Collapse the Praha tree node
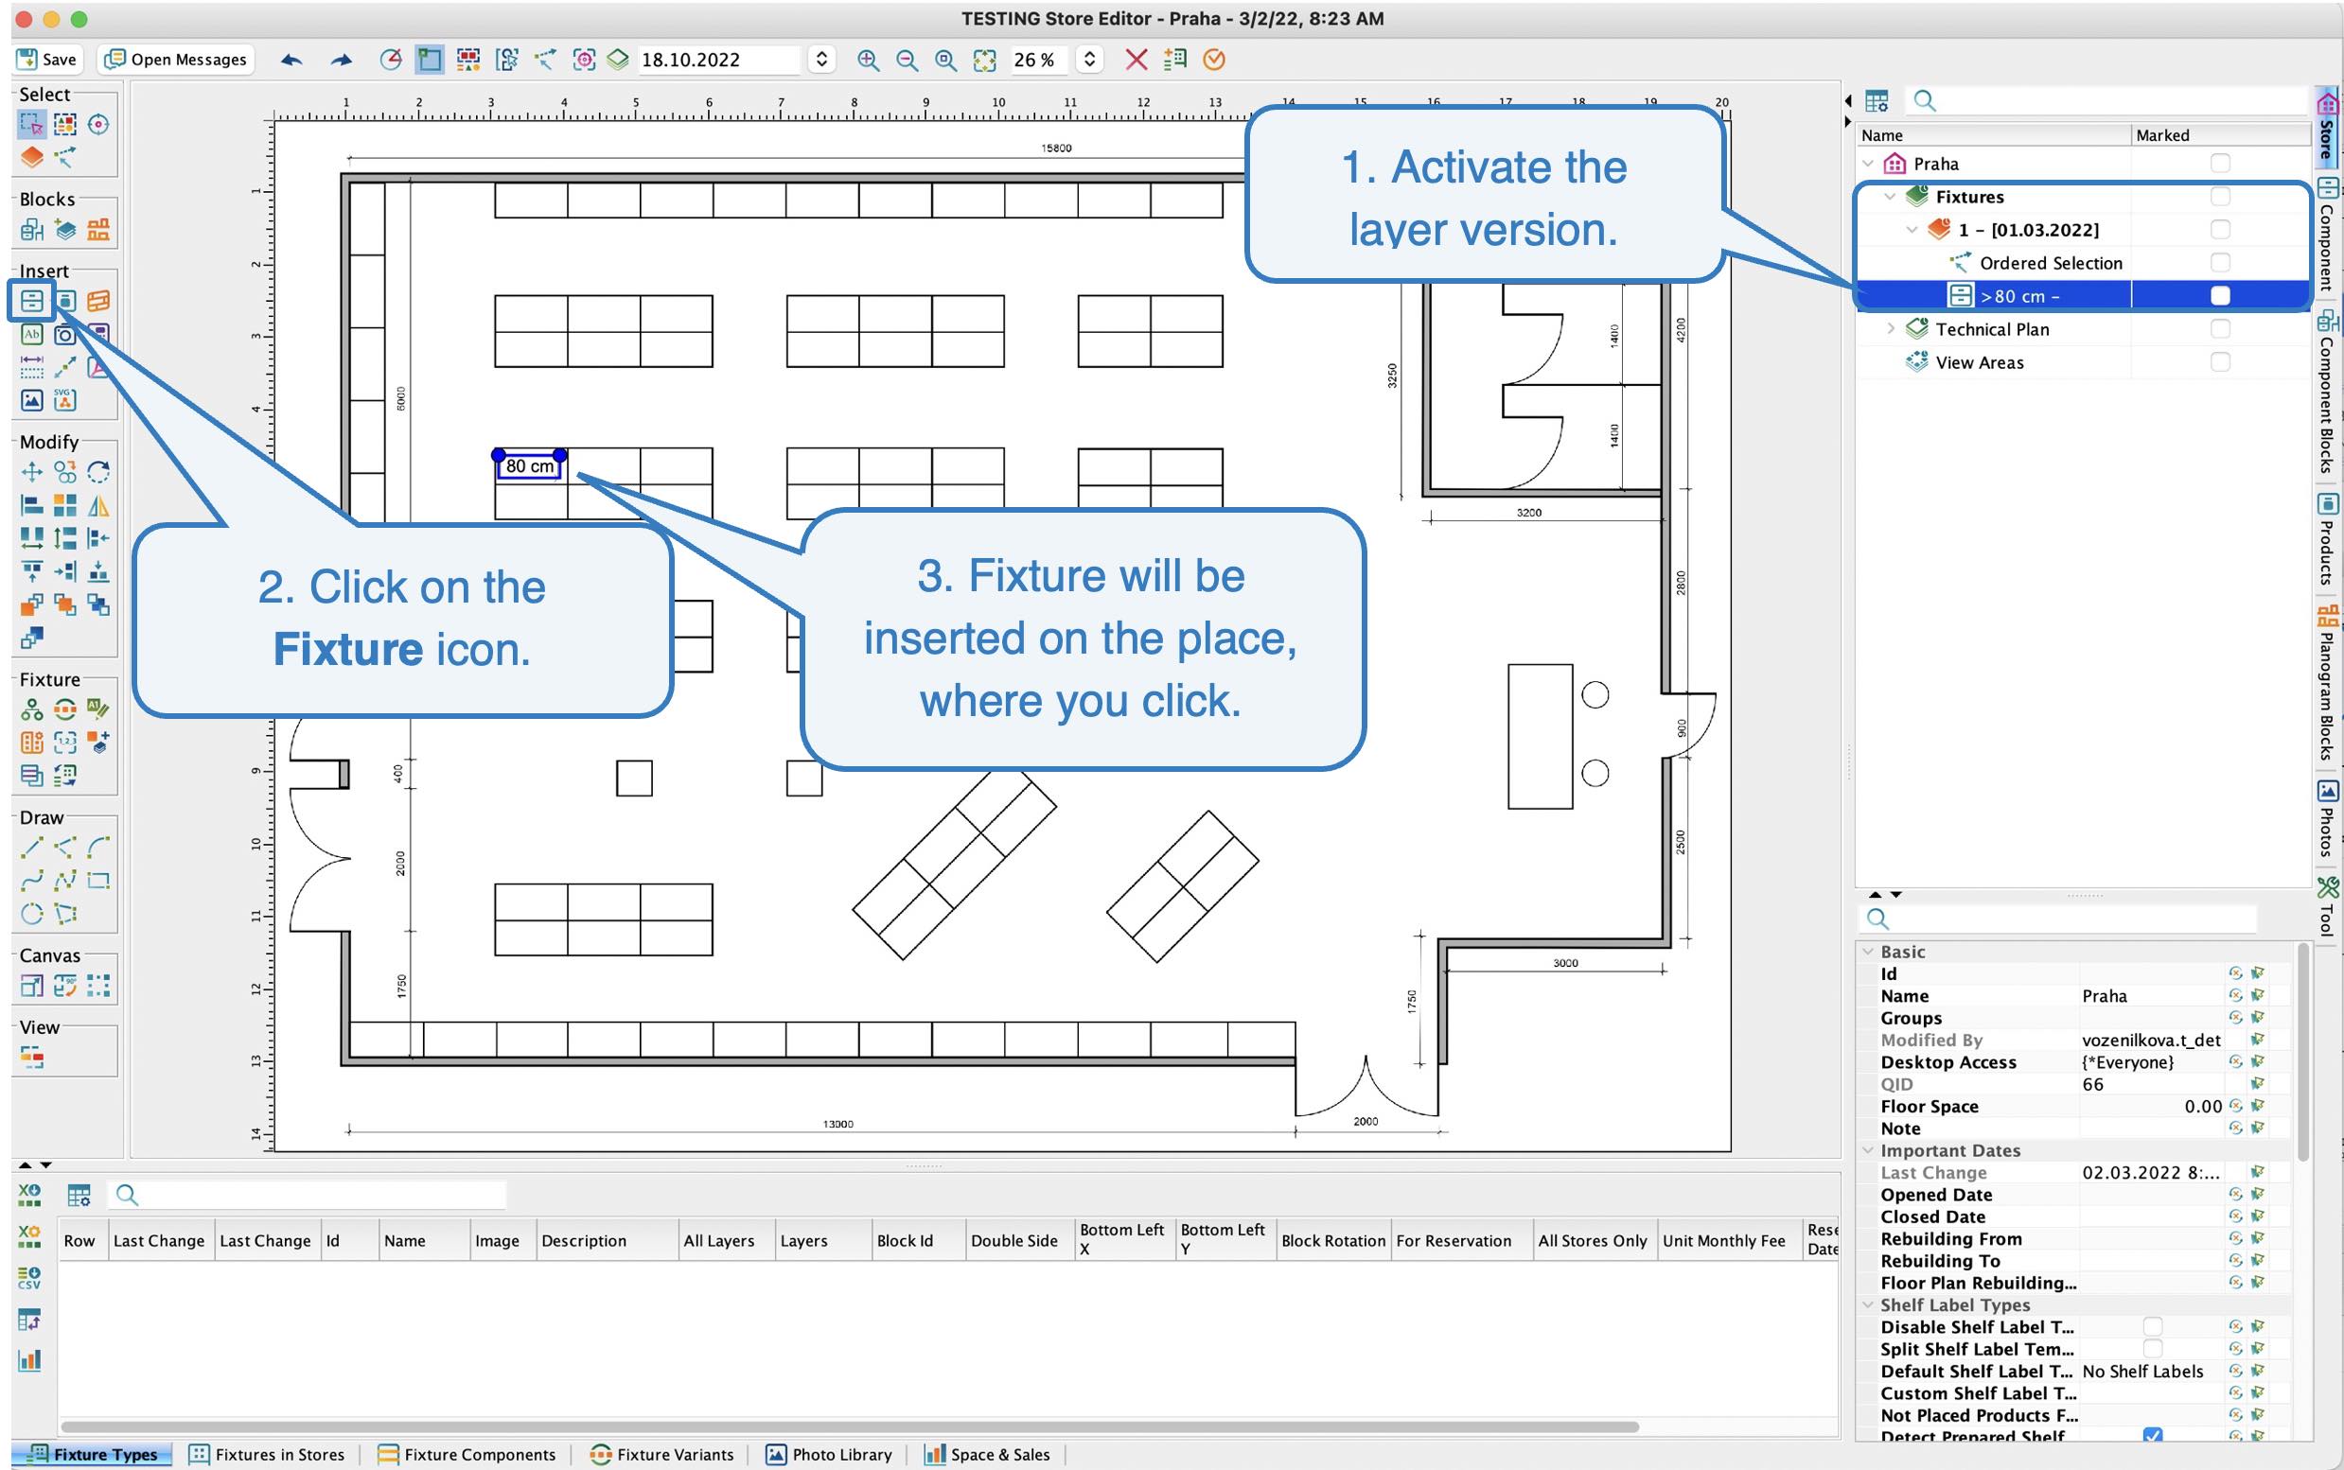Screen dimensions: 2344x1470 pyautogui.click(x=1868, y=164)
